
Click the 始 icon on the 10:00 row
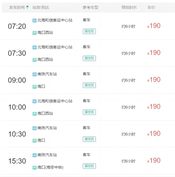34,101
